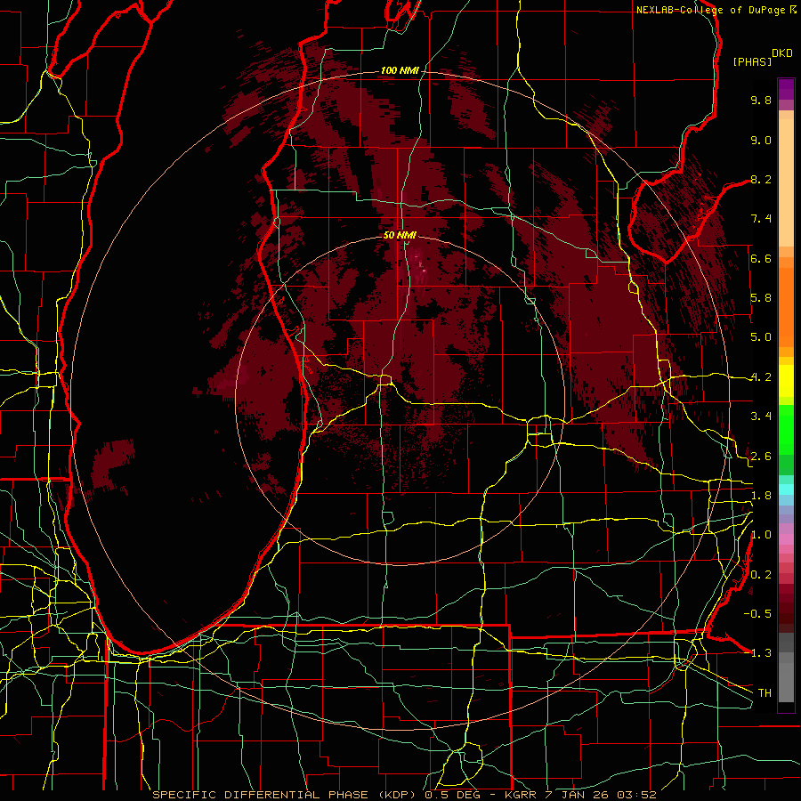Pick the cyan swatch beside the 1.8 value
Viewport: 801px width, 801px height.
[x=786, y=489]
